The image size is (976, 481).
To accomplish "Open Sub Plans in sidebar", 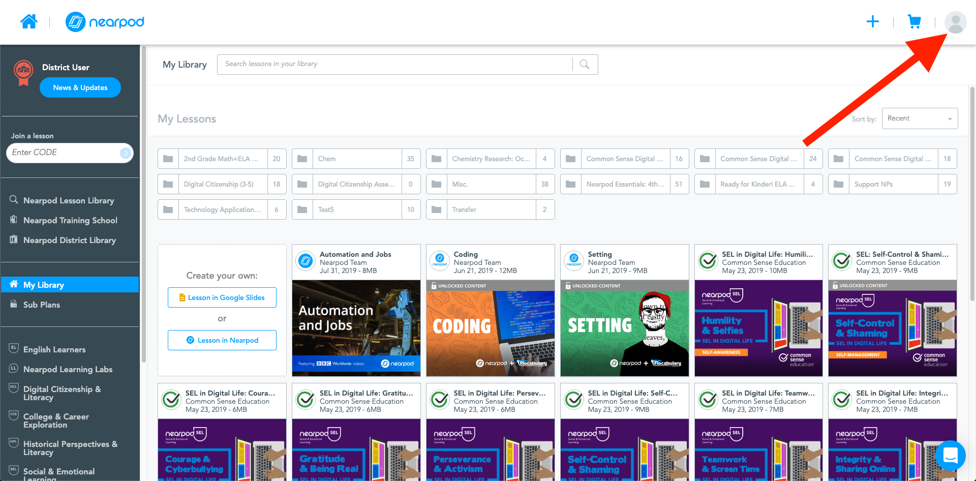I will pyautogui.click(x=42, y=305).
